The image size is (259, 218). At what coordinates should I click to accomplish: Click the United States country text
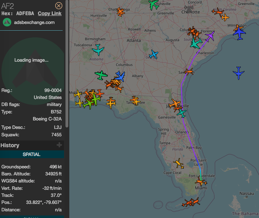(x=48, y=97)
